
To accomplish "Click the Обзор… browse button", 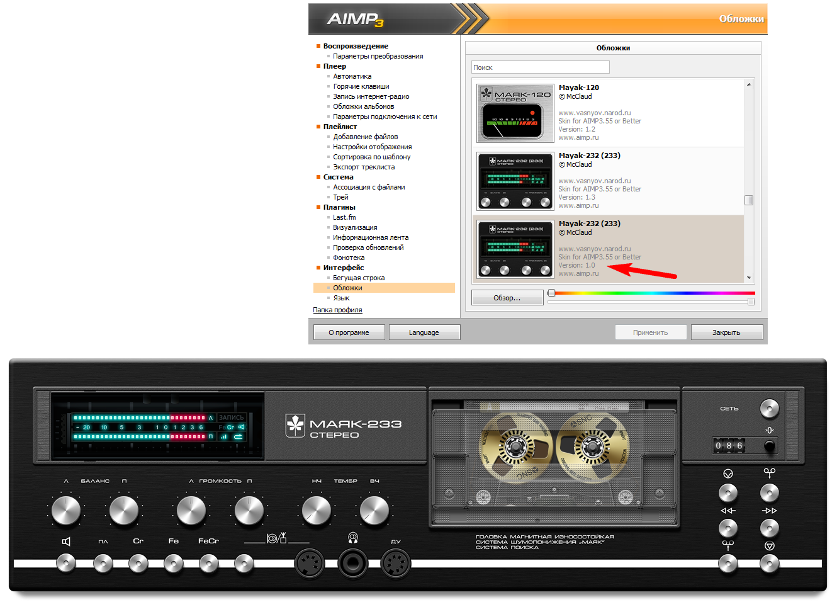I will click(507, 298).
